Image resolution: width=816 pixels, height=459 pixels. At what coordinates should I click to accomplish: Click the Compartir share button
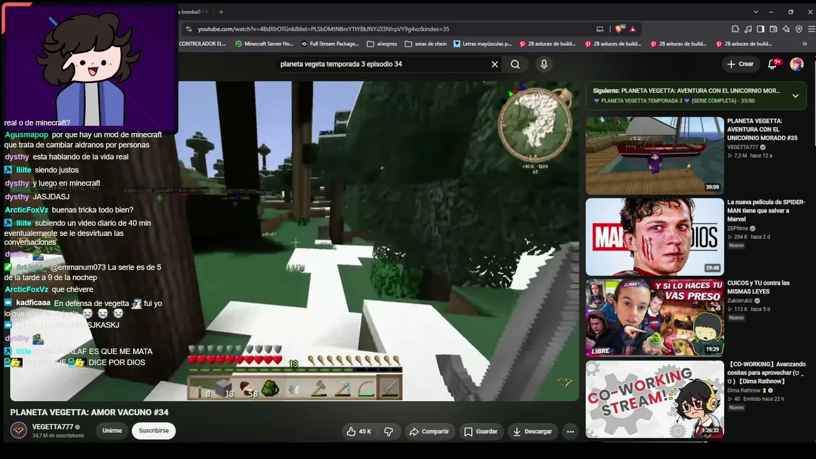[429, 432]
